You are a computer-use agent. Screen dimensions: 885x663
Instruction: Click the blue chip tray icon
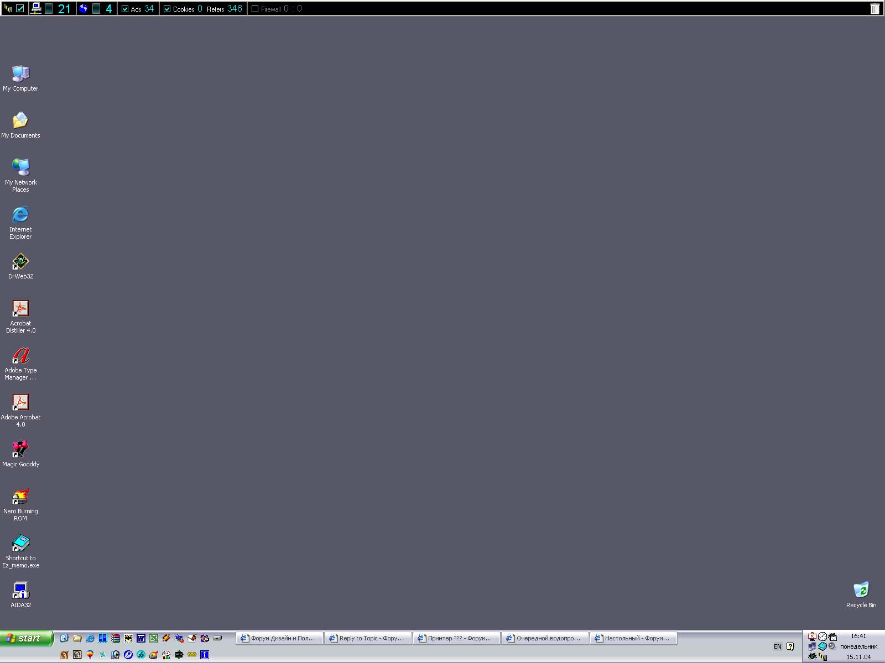point(822,646)
